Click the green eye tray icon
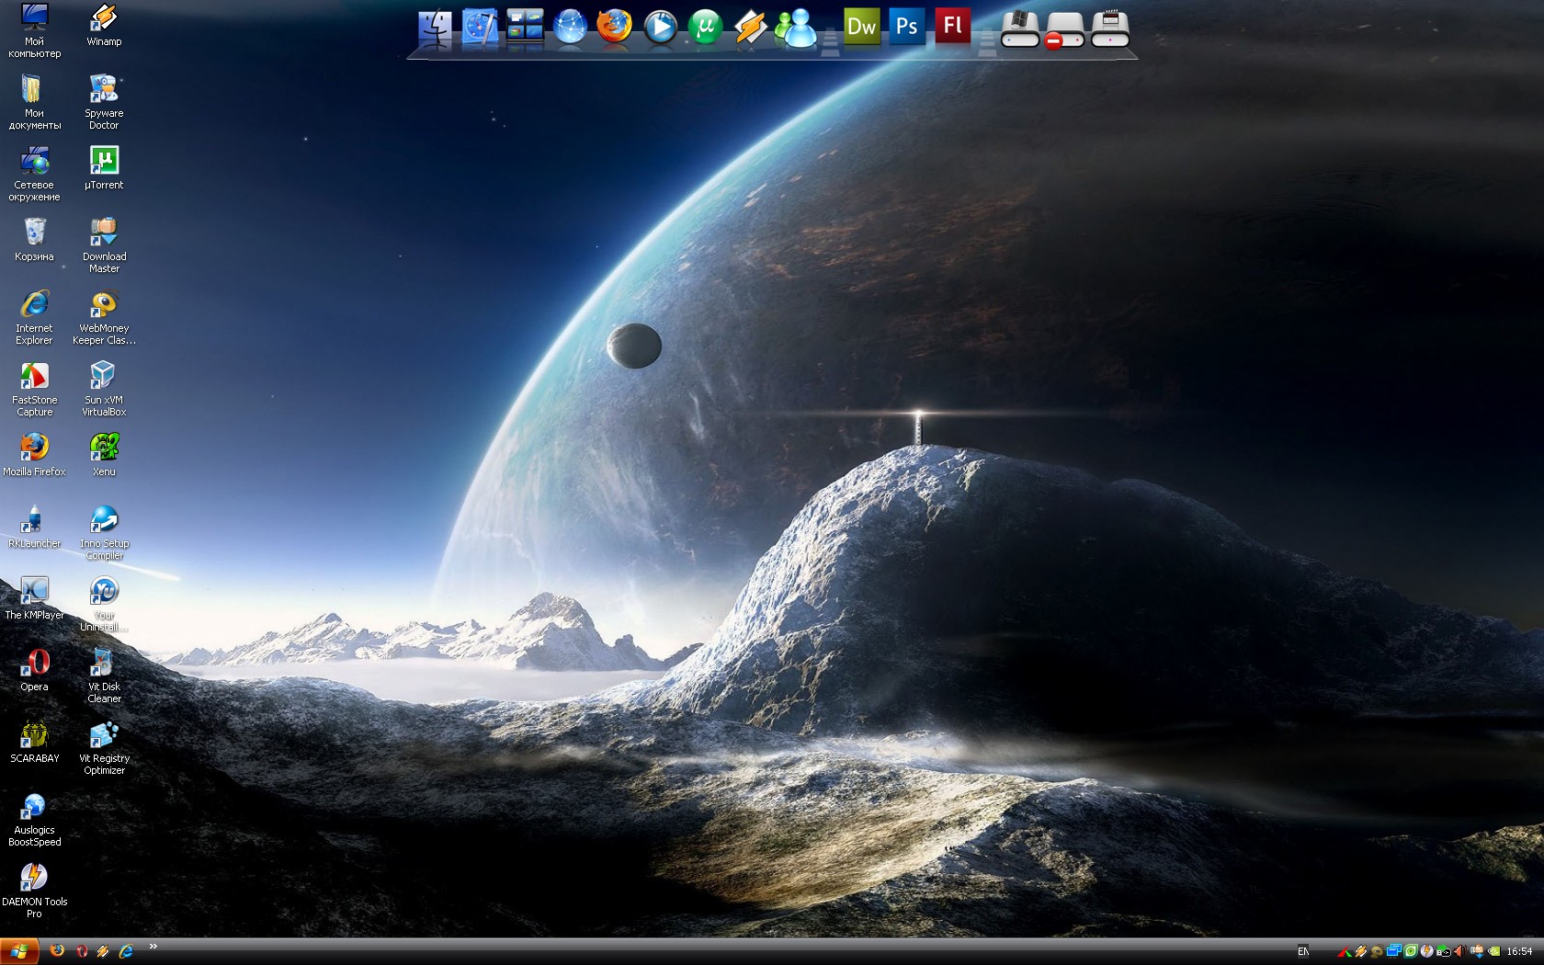Screen dimensions: 1544x965 coord(1411,951)
